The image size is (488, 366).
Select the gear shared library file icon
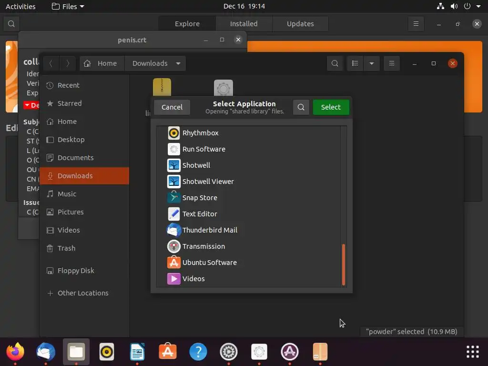tap(224, 88)
